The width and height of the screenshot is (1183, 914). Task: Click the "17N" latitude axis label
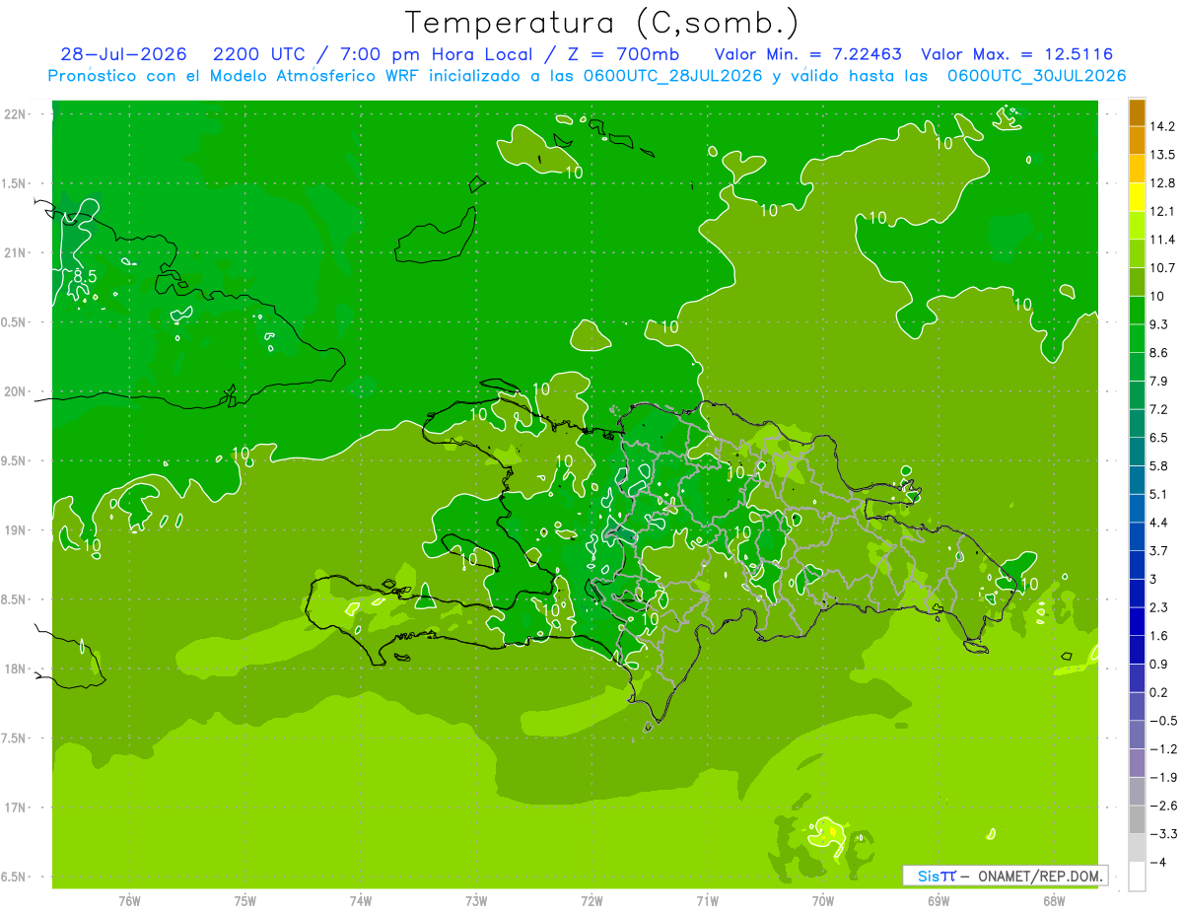point(14,808)
